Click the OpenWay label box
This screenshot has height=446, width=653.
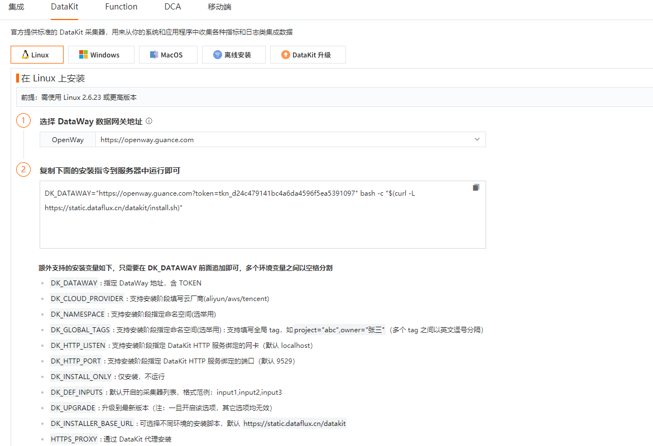point(68,139)
